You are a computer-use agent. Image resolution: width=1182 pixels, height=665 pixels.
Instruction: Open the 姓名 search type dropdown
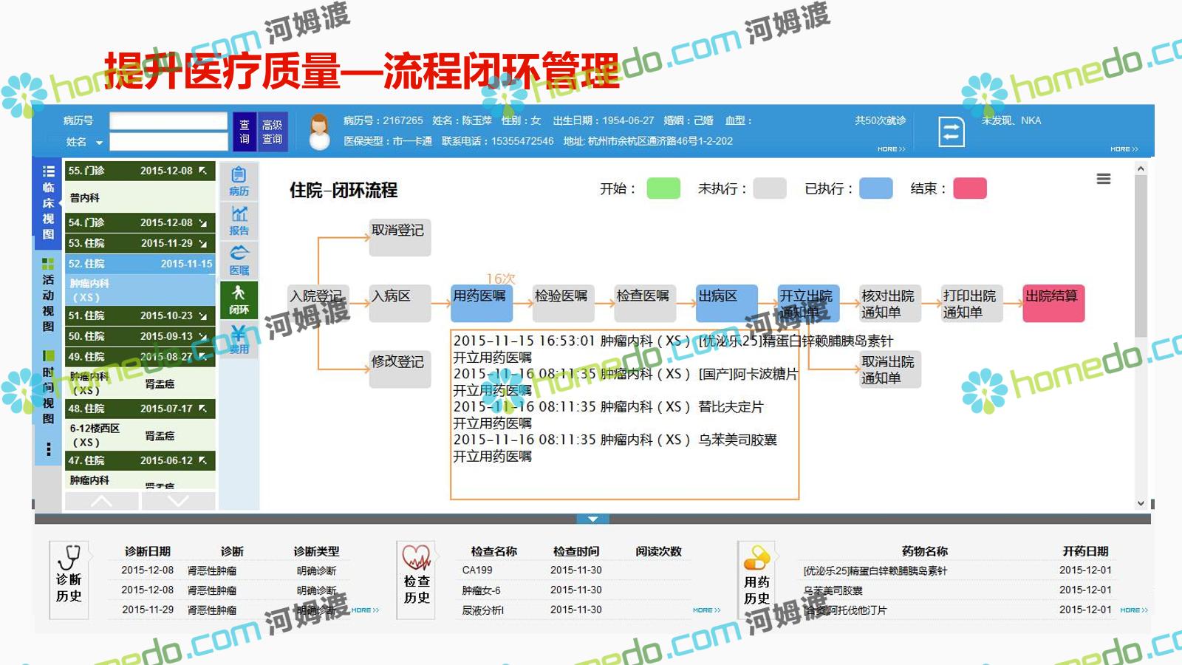point(98,142)
